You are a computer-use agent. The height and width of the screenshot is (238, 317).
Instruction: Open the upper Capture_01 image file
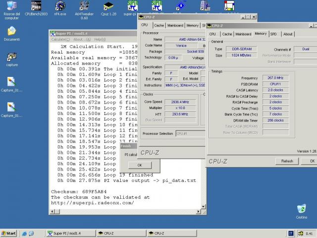[x=11, y=85]
